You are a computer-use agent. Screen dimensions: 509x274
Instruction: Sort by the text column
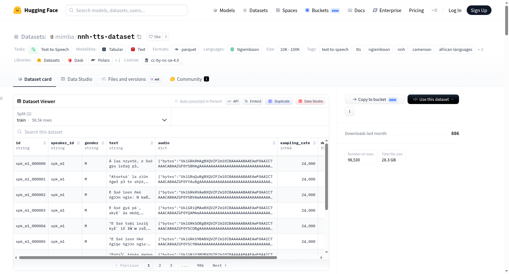[x=152, y=143]
